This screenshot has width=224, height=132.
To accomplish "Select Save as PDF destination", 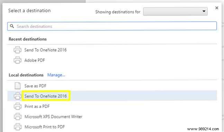I will [35, 86].
